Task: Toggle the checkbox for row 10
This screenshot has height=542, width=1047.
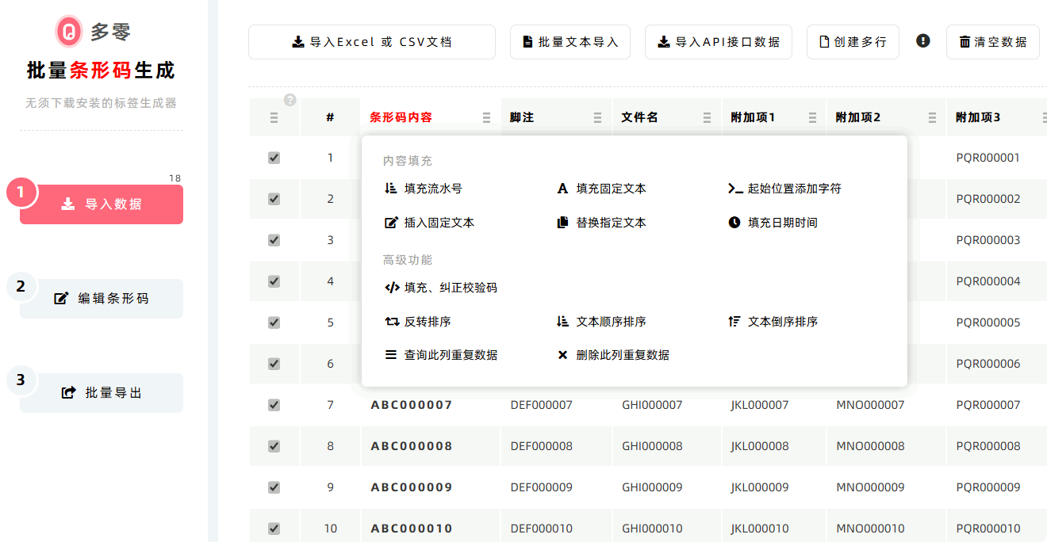Action: pyautogui.click(x=274, y=529)
